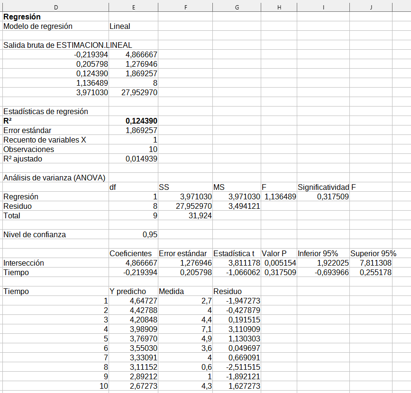
Task: Select the Lineal regression model cell
Action: pos(120,27)
